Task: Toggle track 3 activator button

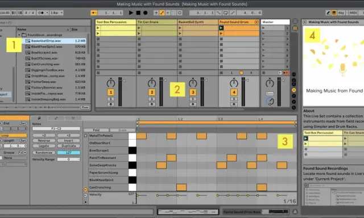Action: pos(193,92)
